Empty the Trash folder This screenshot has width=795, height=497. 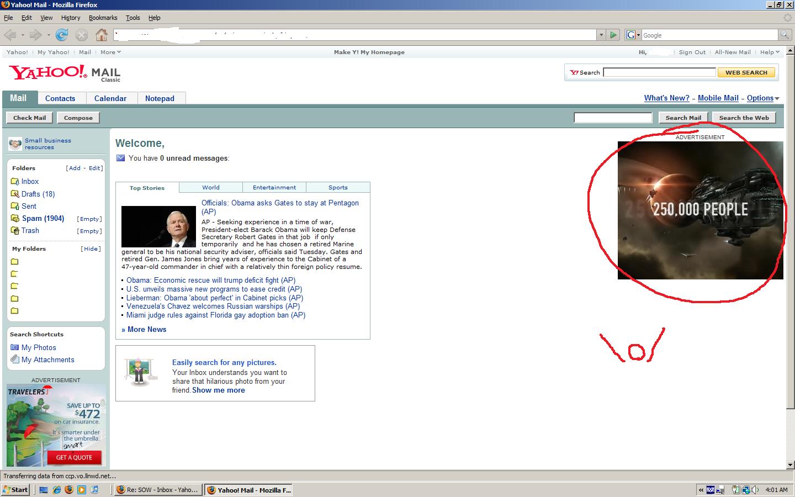(89, 231)
